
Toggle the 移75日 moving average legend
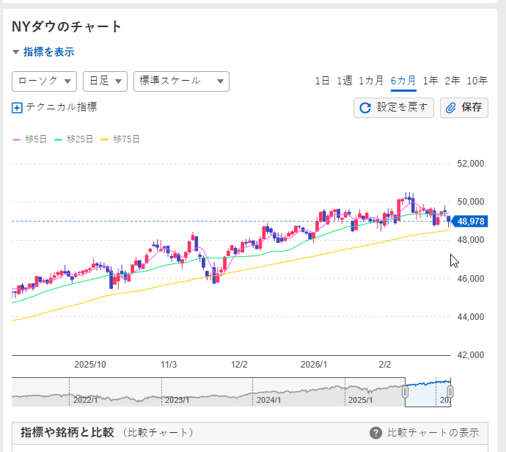tap(120, 139)
